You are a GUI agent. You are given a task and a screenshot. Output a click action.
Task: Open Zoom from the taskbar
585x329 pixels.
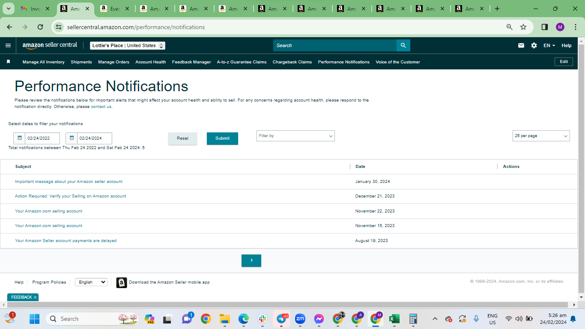coord(300,319)
